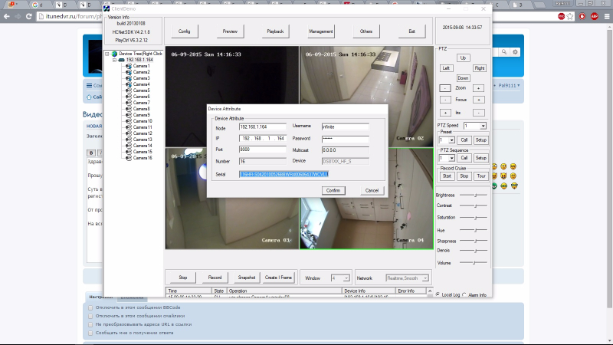Click the Camera3 icon in device tree
This screenshot has height=345, width=613.
129,78
